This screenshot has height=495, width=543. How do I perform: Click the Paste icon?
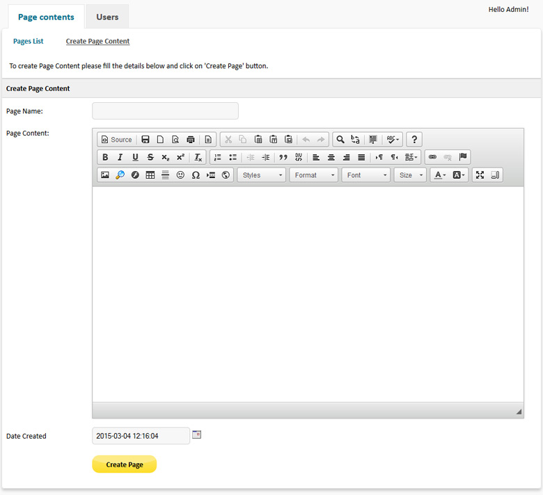[258, 140]
